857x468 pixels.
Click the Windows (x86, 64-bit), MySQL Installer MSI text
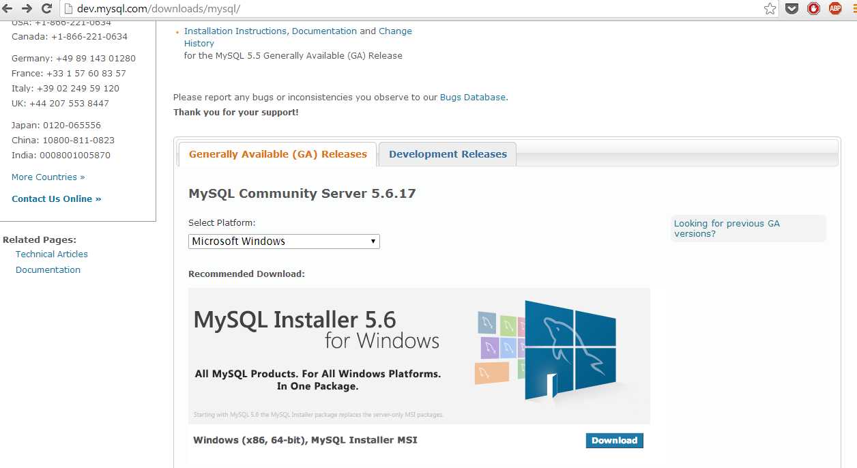coord(305,441)
